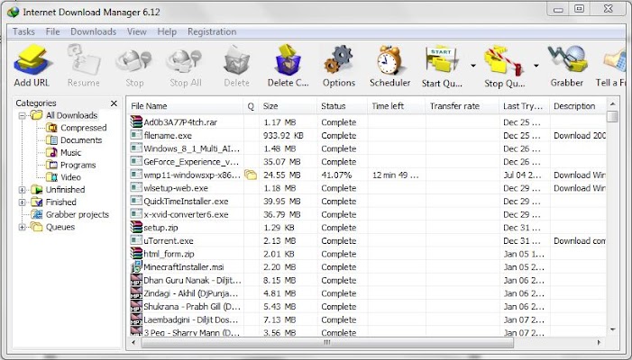Click the Ad0b3A77P4tch.rar archive icon
This screenshot has width=632, height=360.
tap(137, 121)
